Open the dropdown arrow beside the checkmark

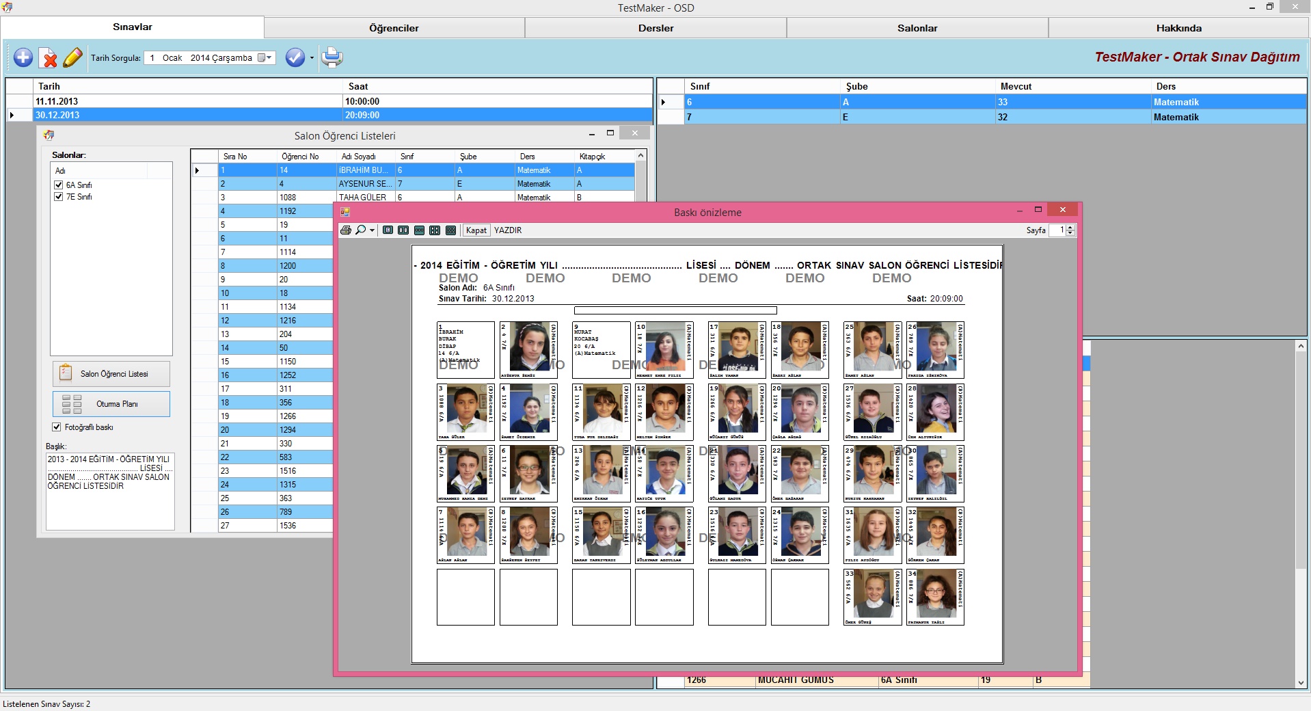click(312, 58)
